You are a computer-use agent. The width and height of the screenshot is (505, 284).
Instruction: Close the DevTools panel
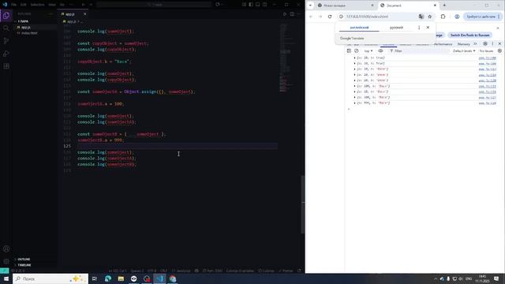(x=499, y=44)
